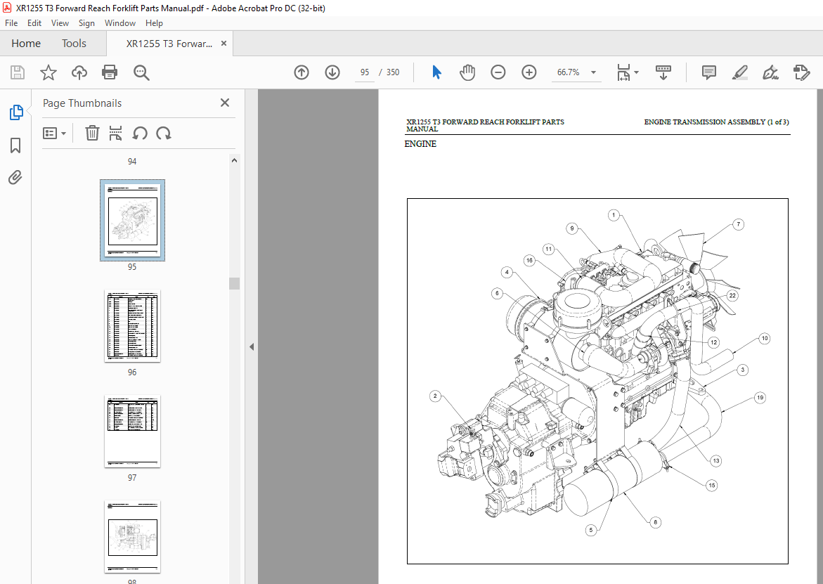The width and height of the screenshot is (823, 584).
Task: Click callout number 19 in diagram
Action: (760, 398)
